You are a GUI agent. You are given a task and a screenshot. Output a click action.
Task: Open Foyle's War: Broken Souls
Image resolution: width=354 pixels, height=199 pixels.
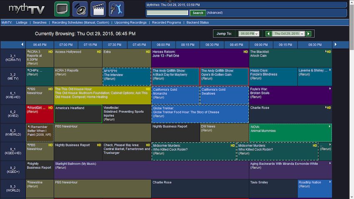coord(291,95)
